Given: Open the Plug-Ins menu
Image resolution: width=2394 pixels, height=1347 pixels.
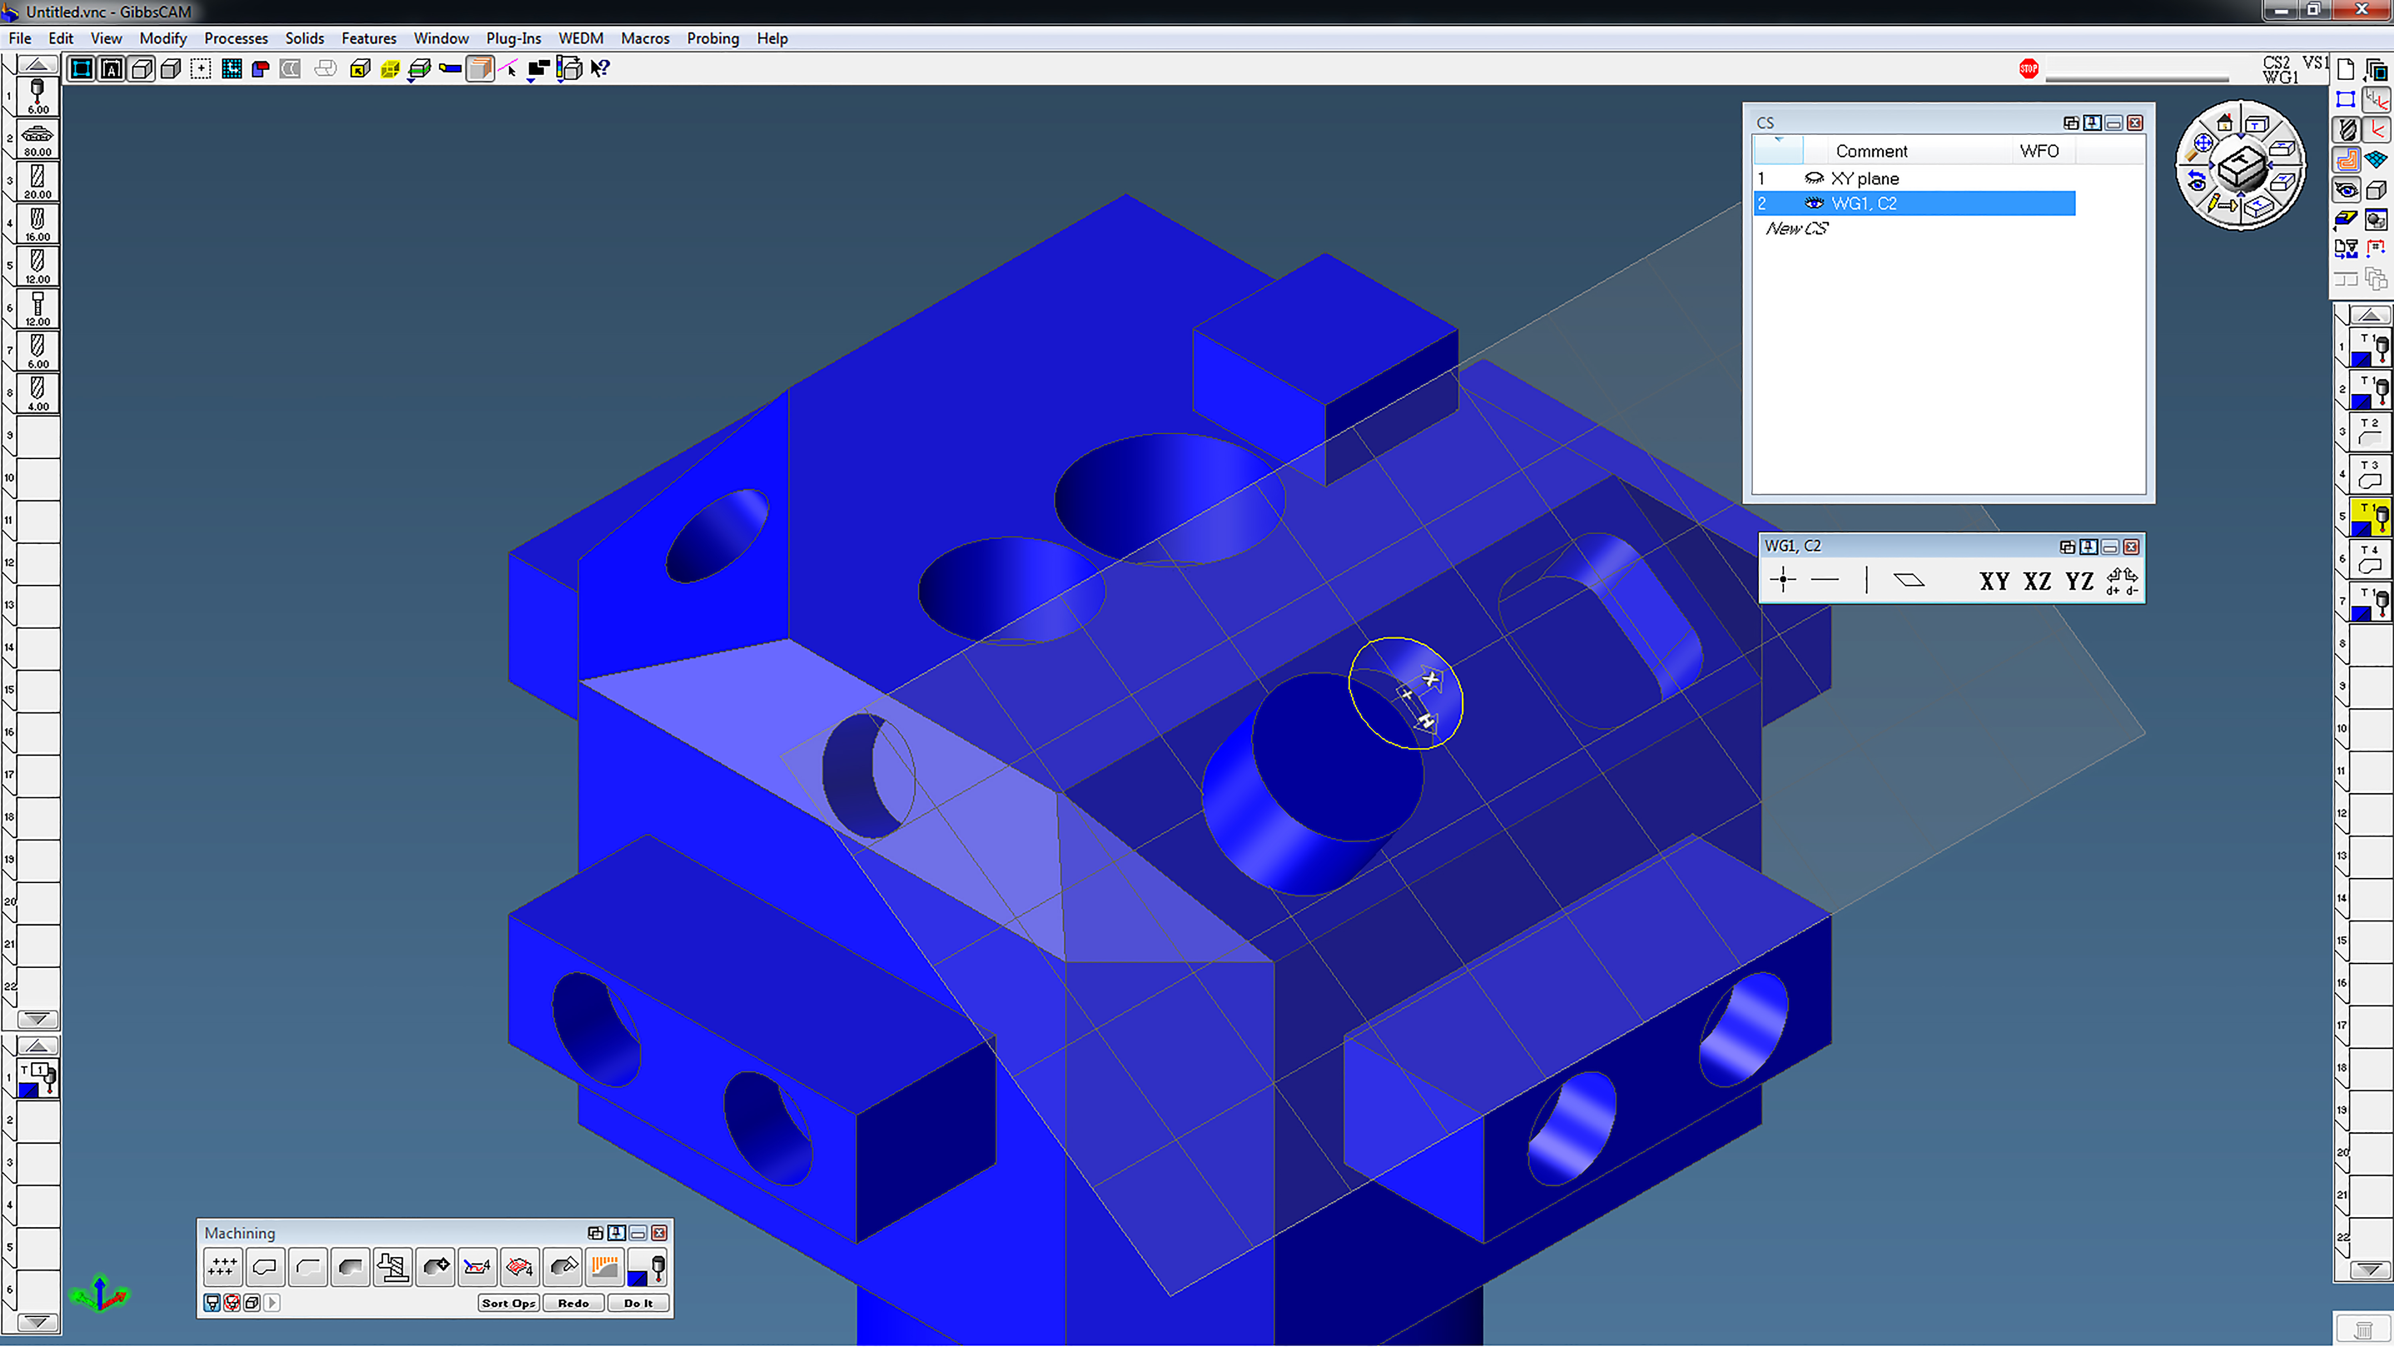Looking at the screenshot, I should point(513,38).
